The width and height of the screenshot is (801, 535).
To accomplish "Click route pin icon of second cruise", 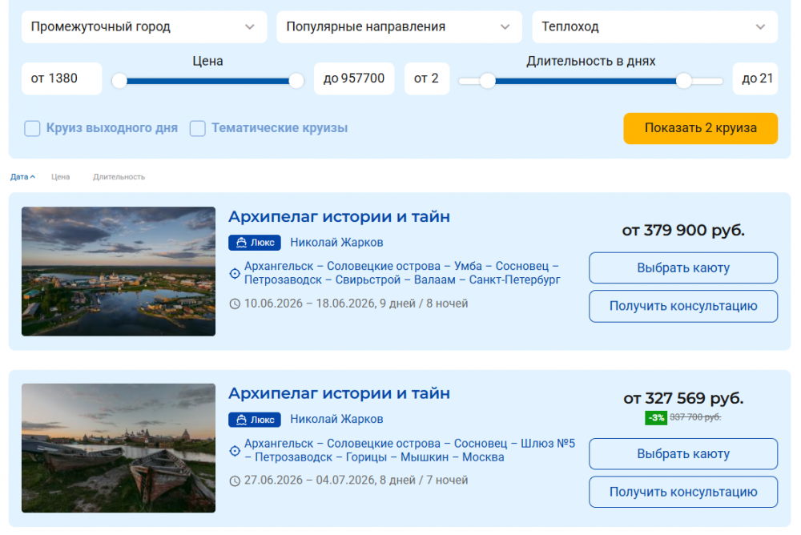I will click(x=235, y=451).
